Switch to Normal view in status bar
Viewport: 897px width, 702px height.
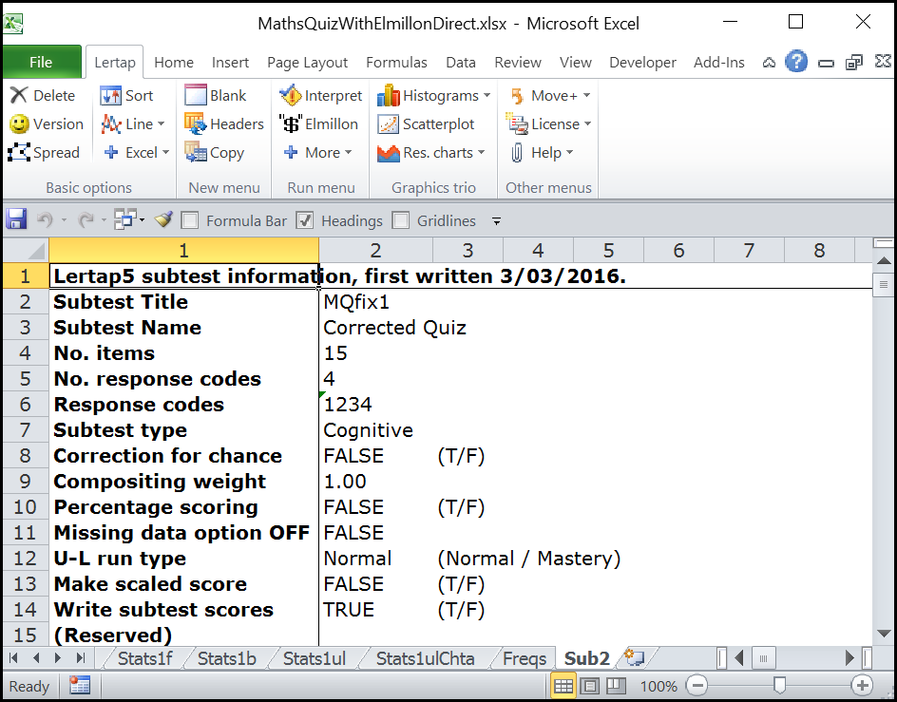[563, 686]
